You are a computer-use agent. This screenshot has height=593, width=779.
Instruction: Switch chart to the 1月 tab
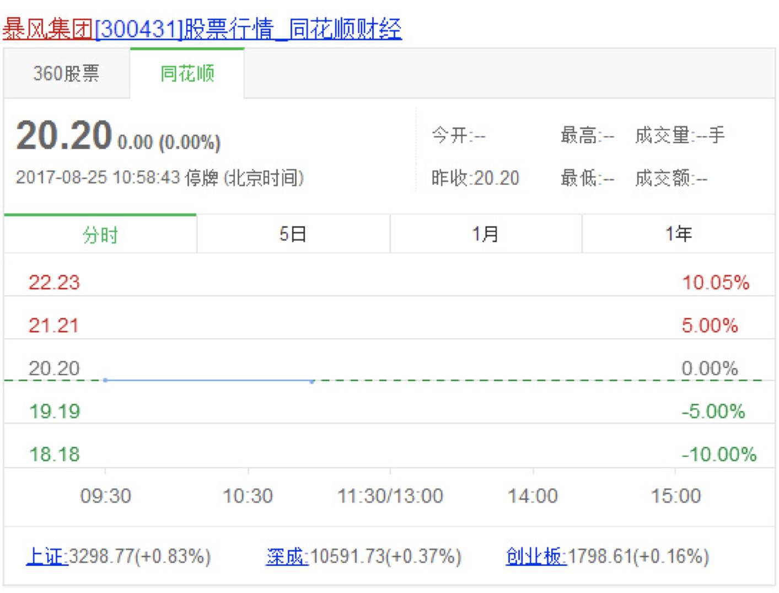[486, 234]
